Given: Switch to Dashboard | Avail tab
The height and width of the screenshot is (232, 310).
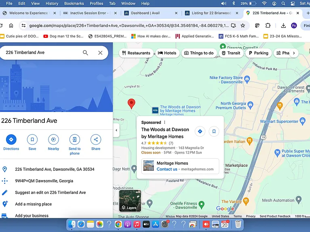Looking at the screenshot, I should coord(151,13).
